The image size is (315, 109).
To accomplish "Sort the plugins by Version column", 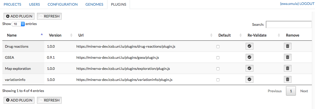I will click(55, 35).
